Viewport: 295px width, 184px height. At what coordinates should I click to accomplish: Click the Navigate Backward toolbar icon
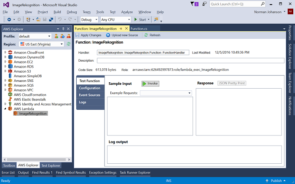9,19
